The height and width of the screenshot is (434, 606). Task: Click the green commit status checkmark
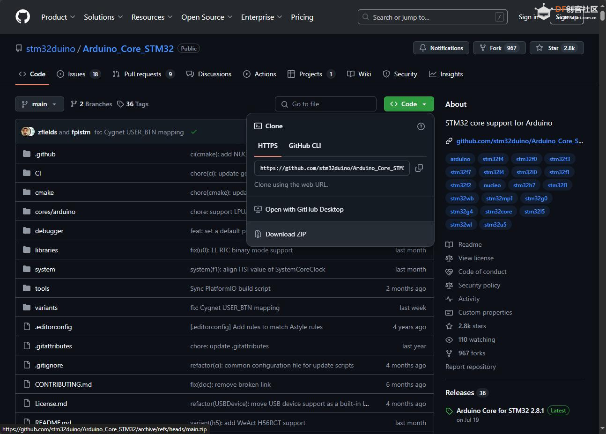coord(194,132)
